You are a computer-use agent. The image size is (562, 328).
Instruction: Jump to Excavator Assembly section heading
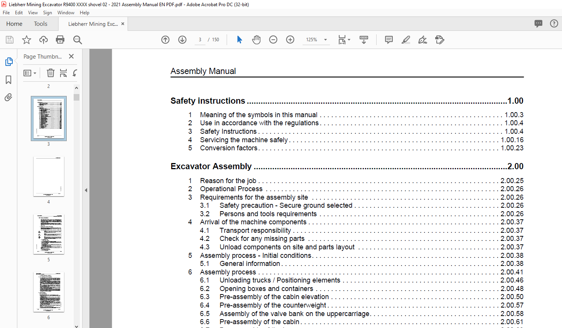(x=211, y=167)
